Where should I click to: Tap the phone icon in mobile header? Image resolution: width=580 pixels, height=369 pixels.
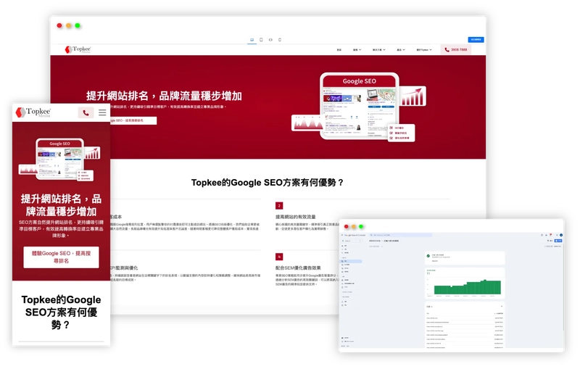click(86, 112)
